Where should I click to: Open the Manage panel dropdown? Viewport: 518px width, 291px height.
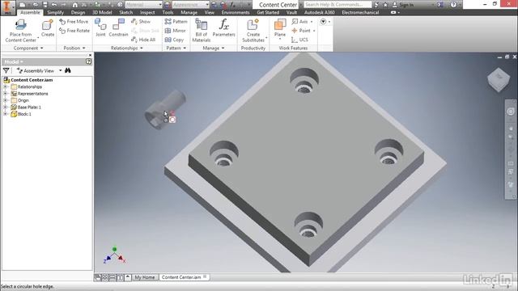(x=214, y=48)
